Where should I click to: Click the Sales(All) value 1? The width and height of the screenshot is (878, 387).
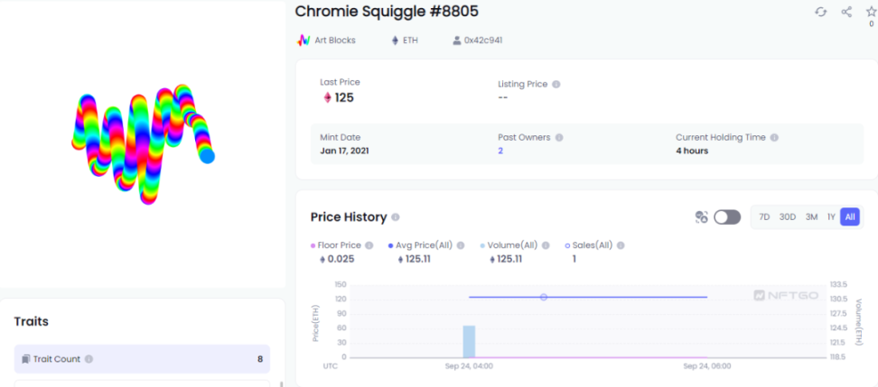click(574, 260)
